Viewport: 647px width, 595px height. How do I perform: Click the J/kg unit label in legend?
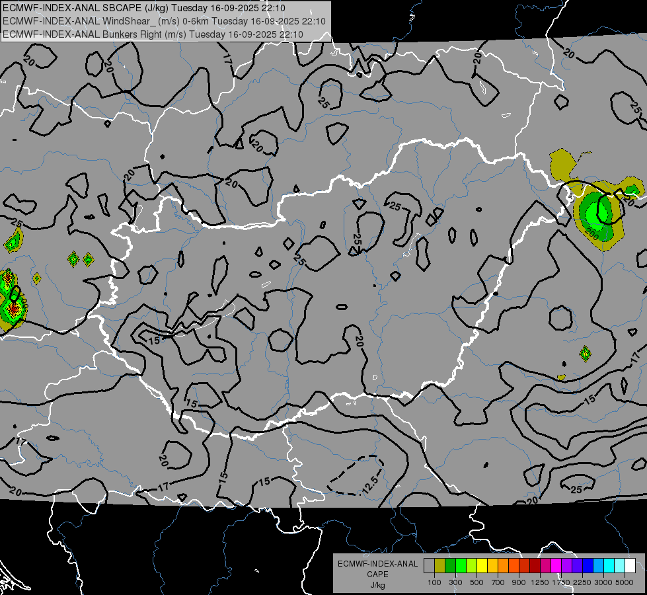click(377, 585)
